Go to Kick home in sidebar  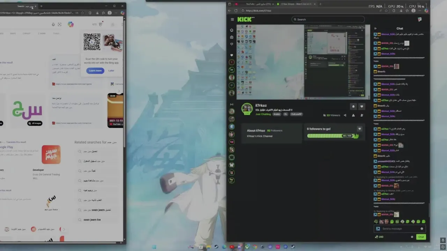coord(232,30)
